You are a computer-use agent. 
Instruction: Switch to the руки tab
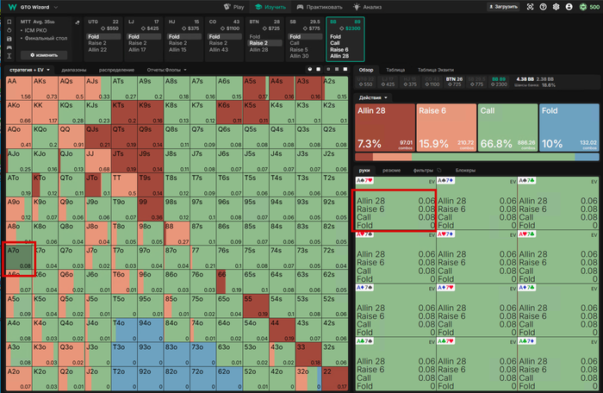click(364, 170)
